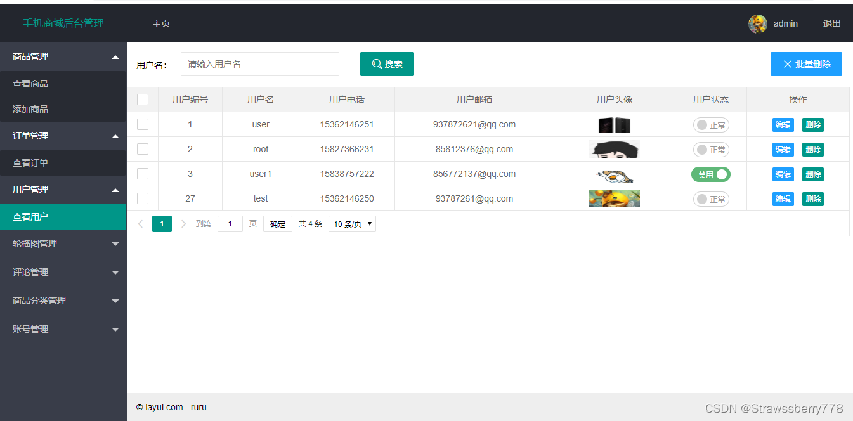This screenshot has width=853, height=421.
Task: Click the 用户电话 column header
Action: point(347,100)
